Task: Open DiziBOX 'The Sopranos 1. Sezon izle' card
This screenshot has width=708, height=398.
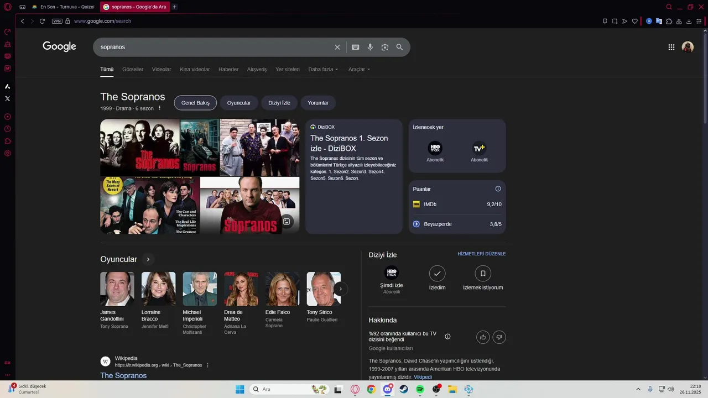Action: point(353,176)
